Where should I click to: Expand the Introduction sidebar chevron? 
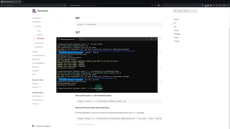pyautogui.click(x=61, y=18)
